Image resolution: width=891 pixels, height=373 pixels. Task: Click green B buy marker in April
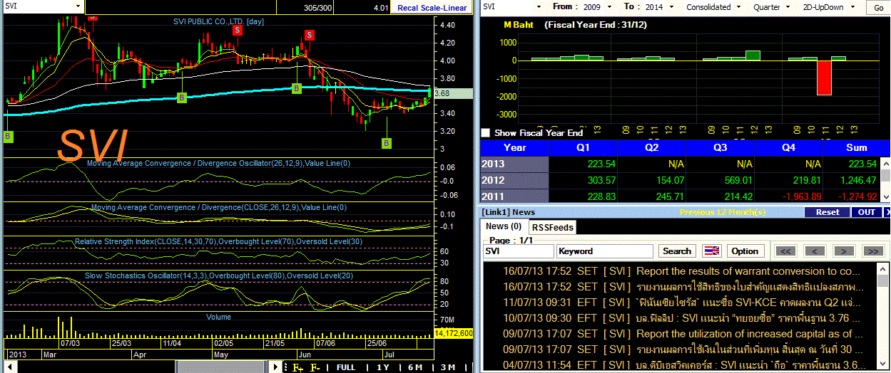tap(182, 97)
